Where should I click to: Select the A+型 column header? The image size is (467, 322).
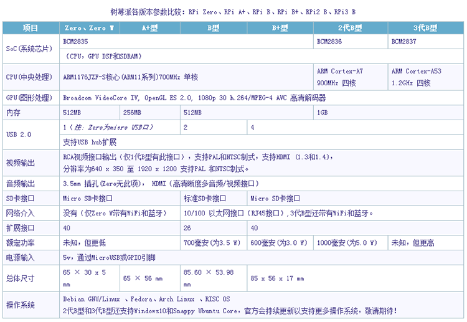click(x=150, y=28)
